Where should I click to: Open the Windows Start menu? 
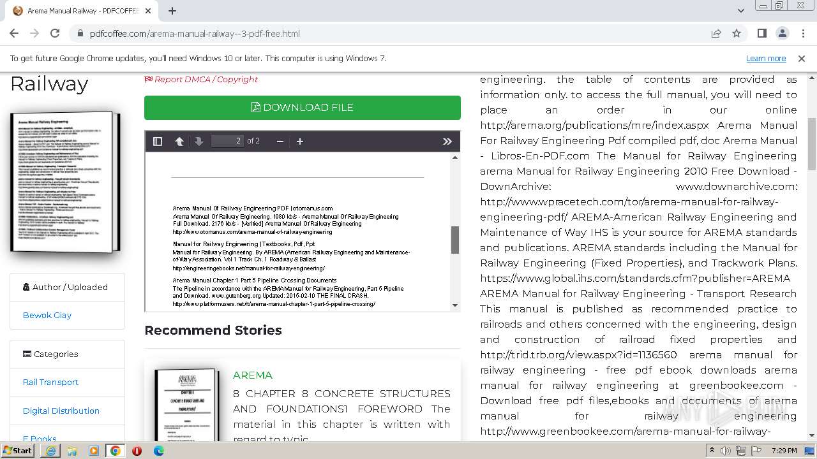18,450
